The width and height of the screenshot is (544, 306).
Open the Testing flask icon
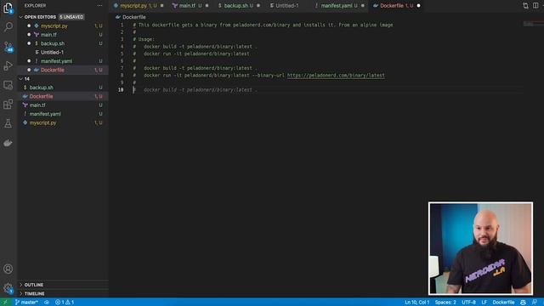(8, 123)
